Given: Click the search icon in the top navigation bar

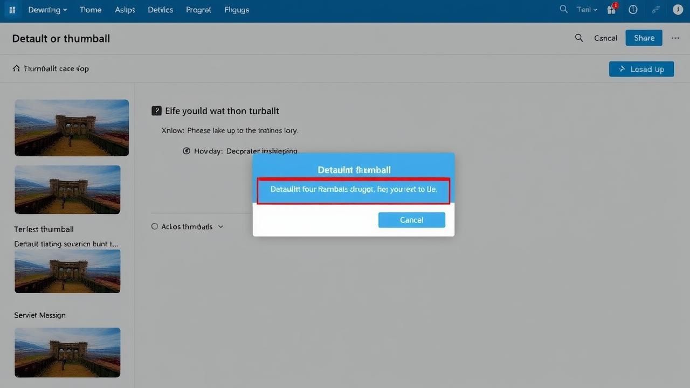Looking at the screenshot, I should click(564, 10).
